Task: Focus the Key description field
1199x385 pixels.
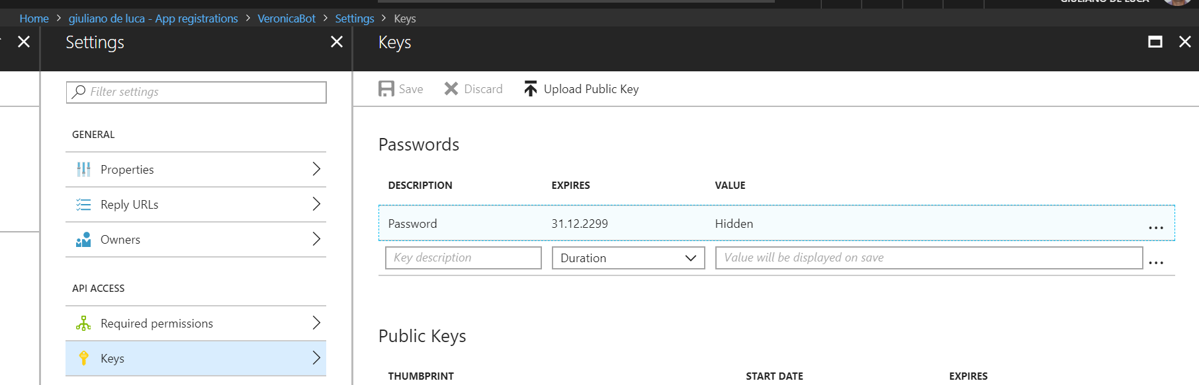Action: pyautogui.click(x=463, y=258)
